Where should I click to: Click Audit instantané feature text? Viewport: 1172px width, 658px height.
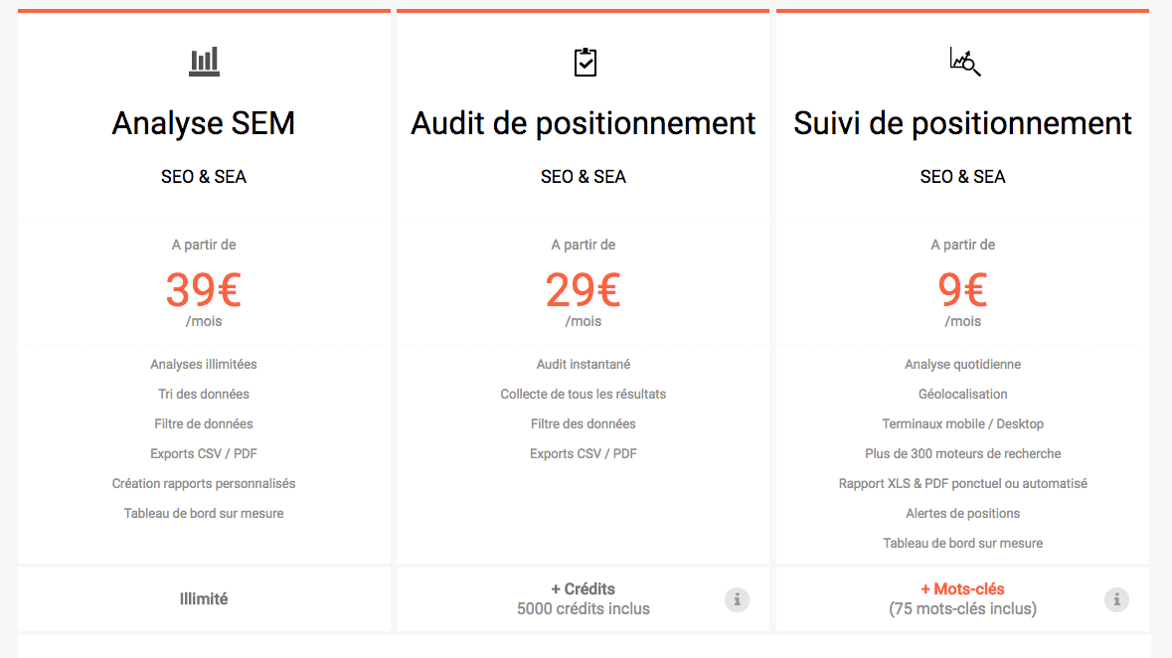(584, 365)
